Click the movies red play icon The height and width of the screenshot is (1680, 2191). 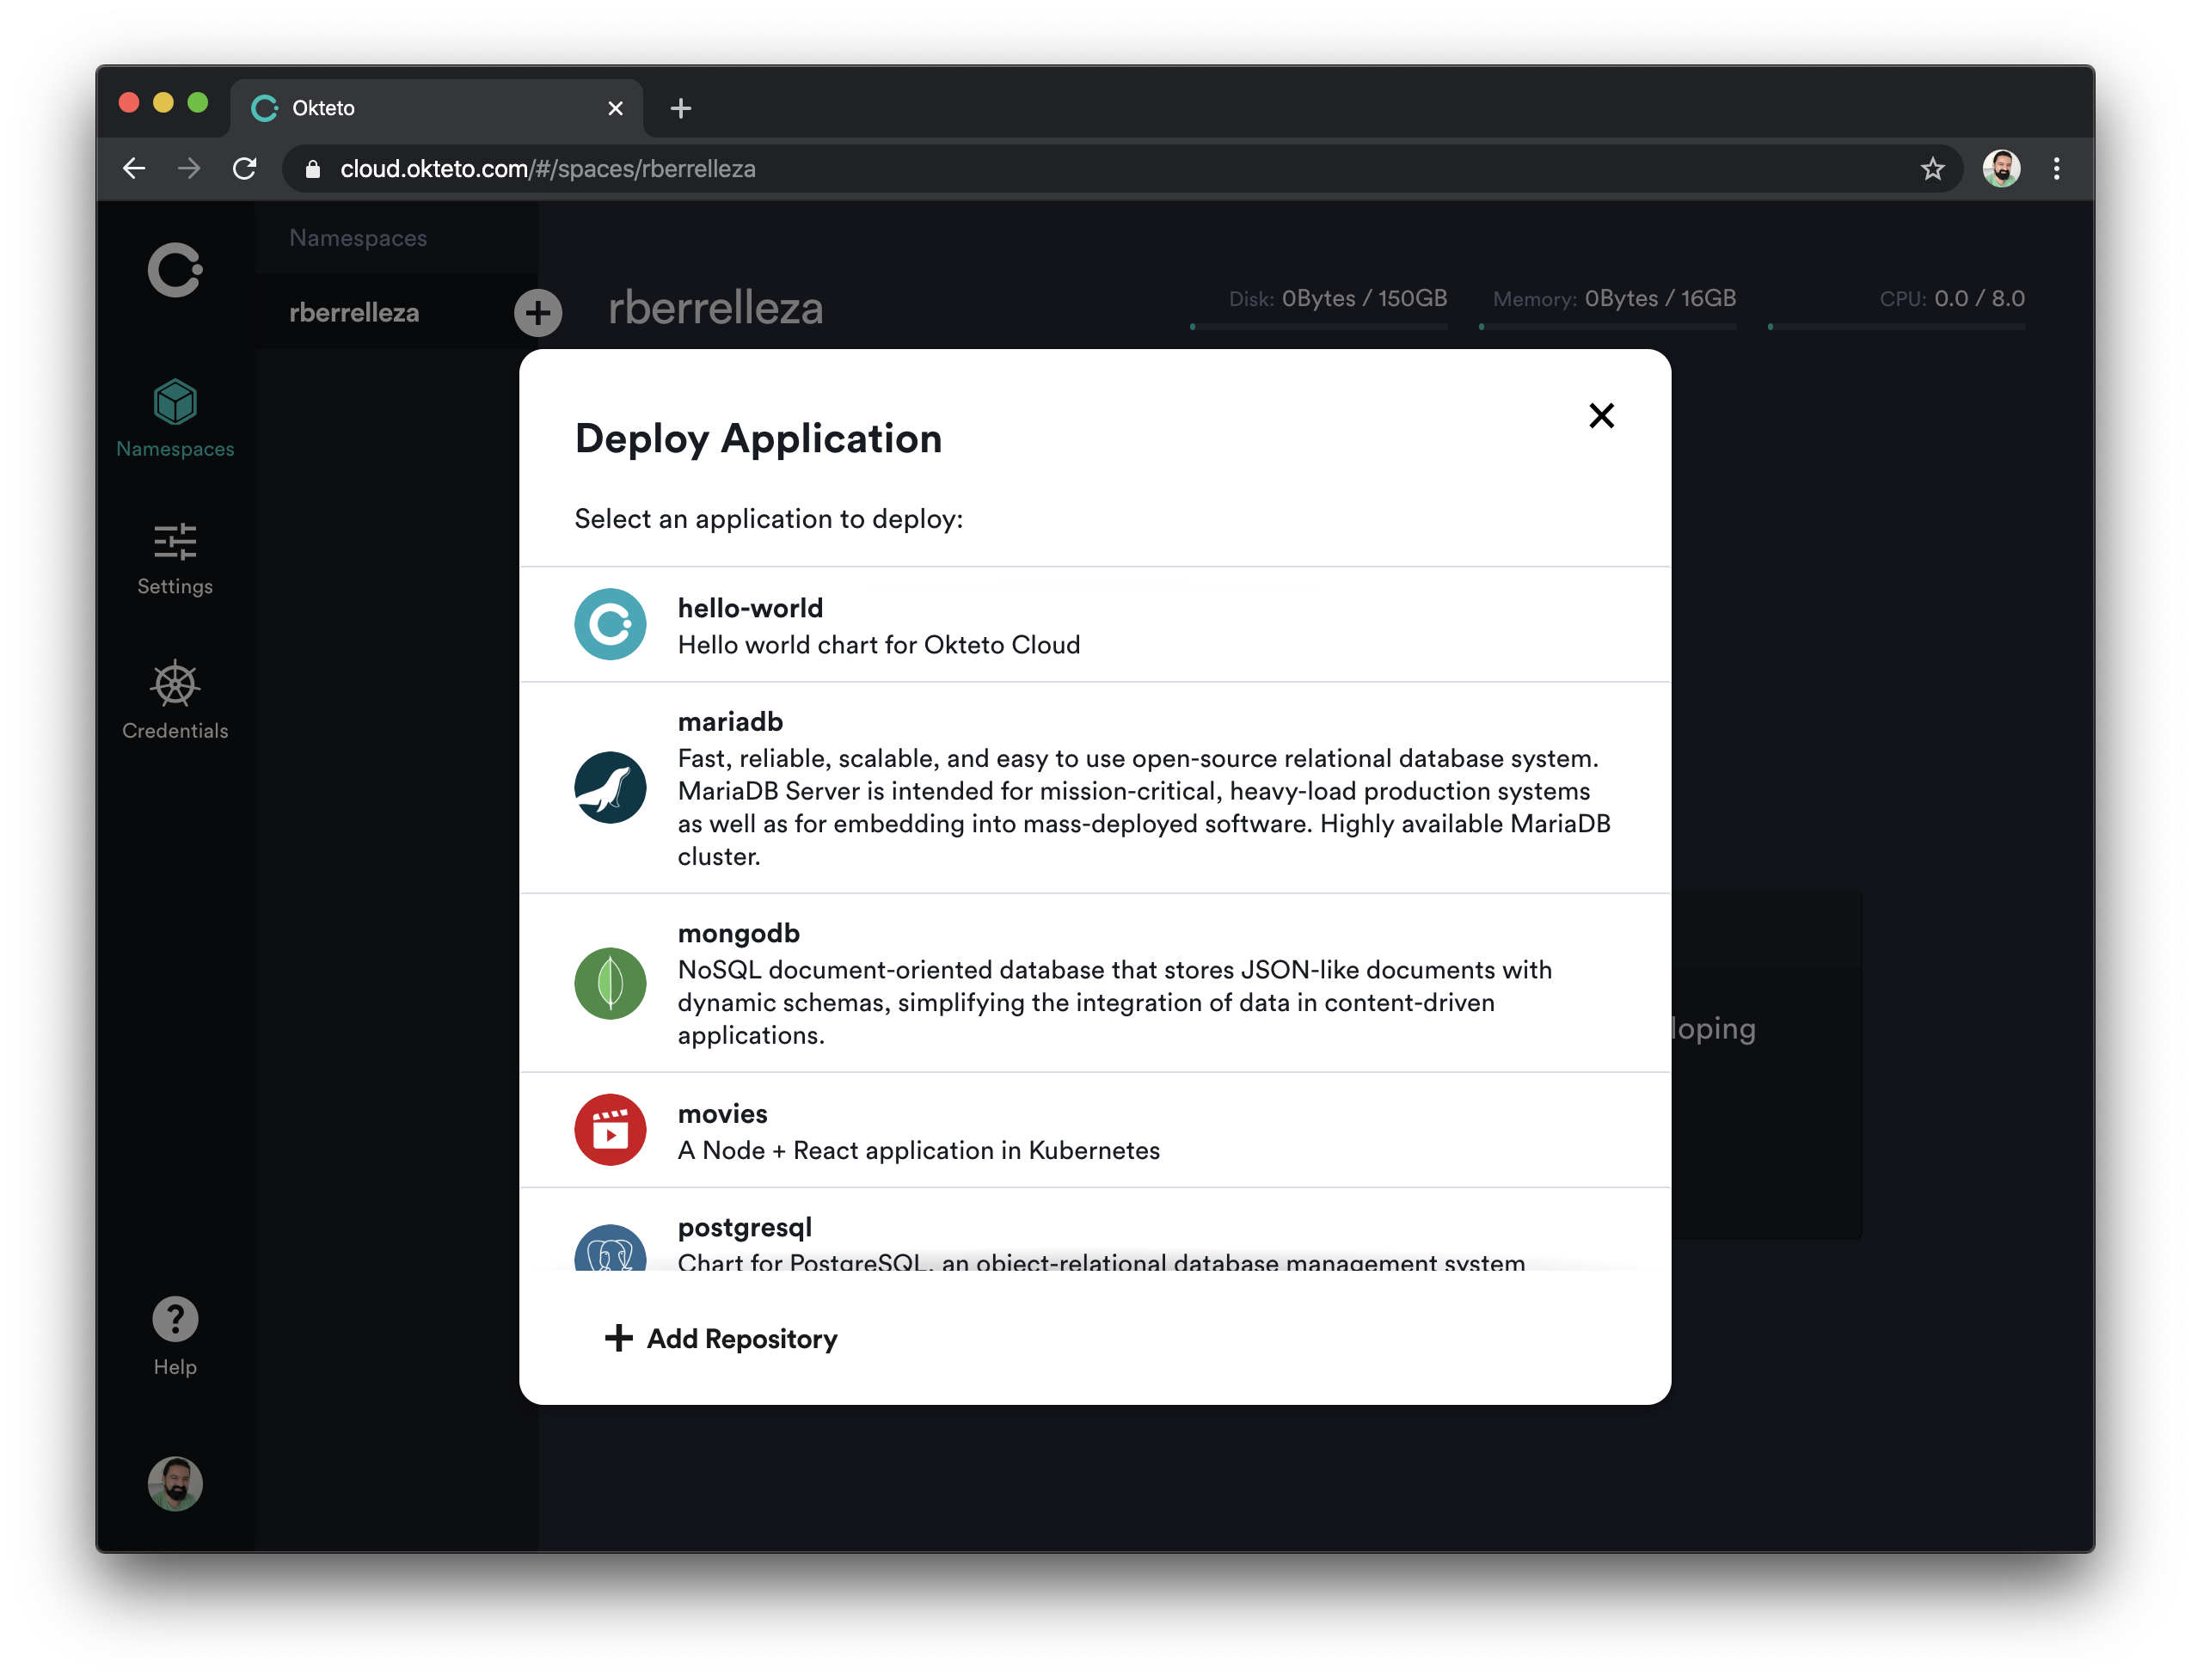pyautogui.click(x=611, y=1130)
